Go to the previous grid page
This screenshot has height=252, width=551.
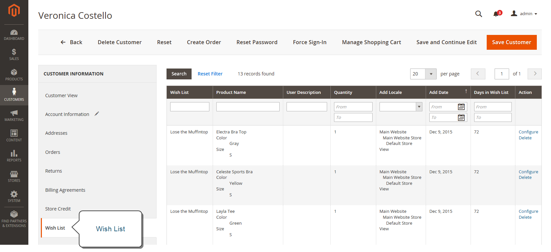(x=478, y=74)
